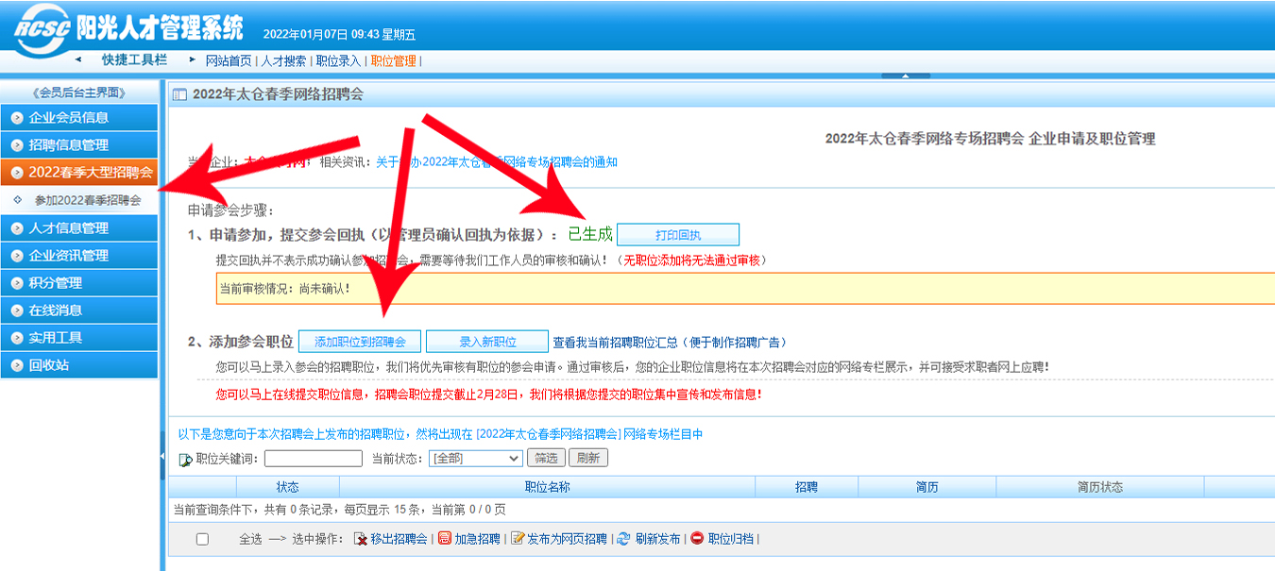Screen dimensions: 1275x571
Task: Click left arrow icon before 快捷工具栏
Action: tap(77, 59)
